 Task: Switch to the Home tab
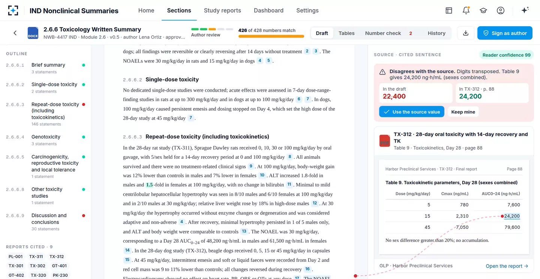click(x=146, y=10)
